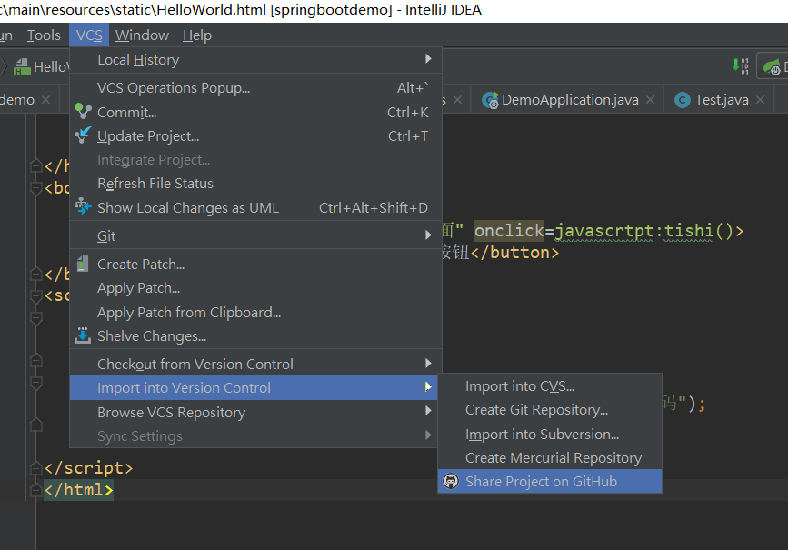This screenshot has width=788, height=550.
Task: Click the GitHub octocat icon
Action: coord(451,481)
